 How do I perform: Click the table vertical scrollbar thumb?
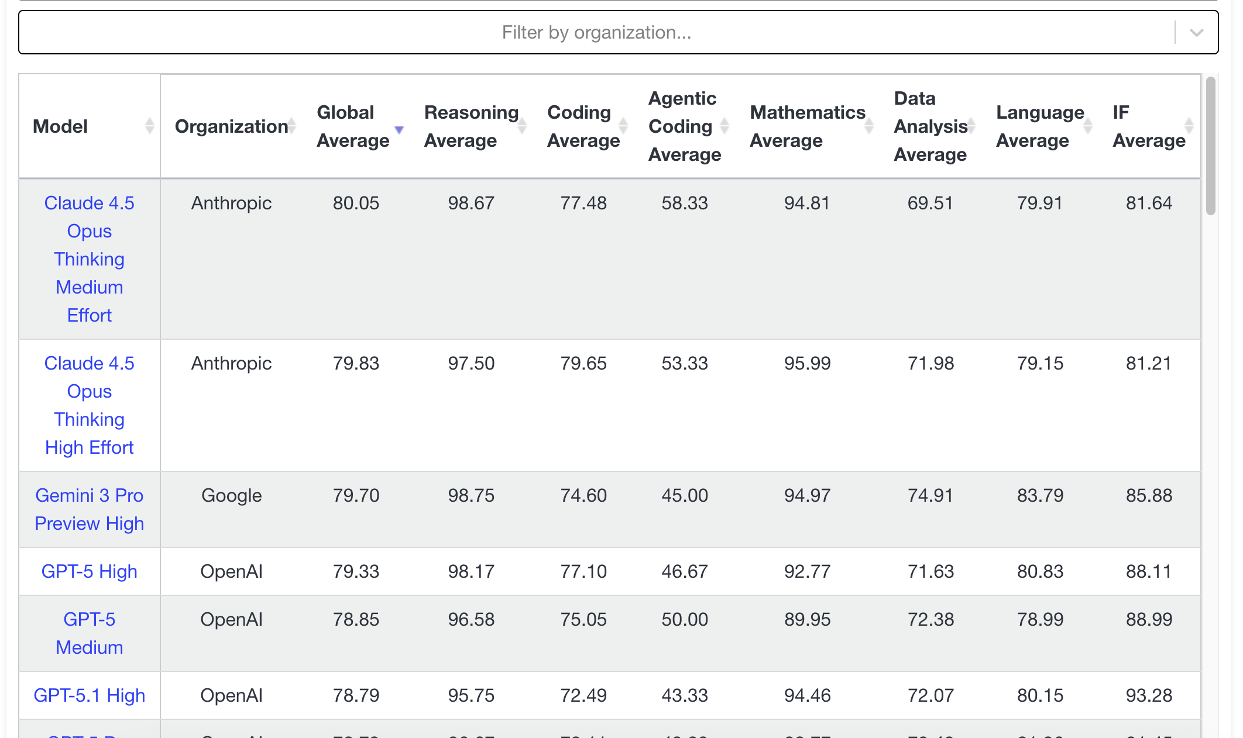tap(1211, 146)
